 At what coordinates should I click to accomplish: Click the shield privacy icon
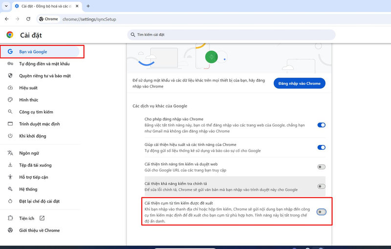(10, 76)
